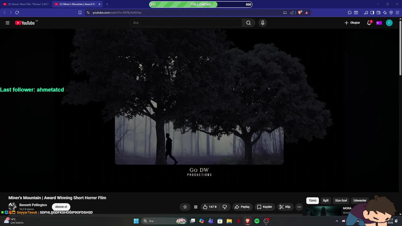The image size is (402, 226).
Task: Open the Windows Start menu
Action: pyautogui.click(x=136, y=221)
